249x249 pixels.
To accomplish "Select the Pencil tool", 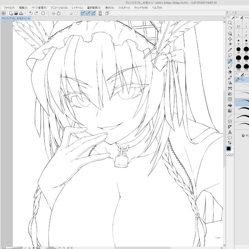I will [230, 67].
